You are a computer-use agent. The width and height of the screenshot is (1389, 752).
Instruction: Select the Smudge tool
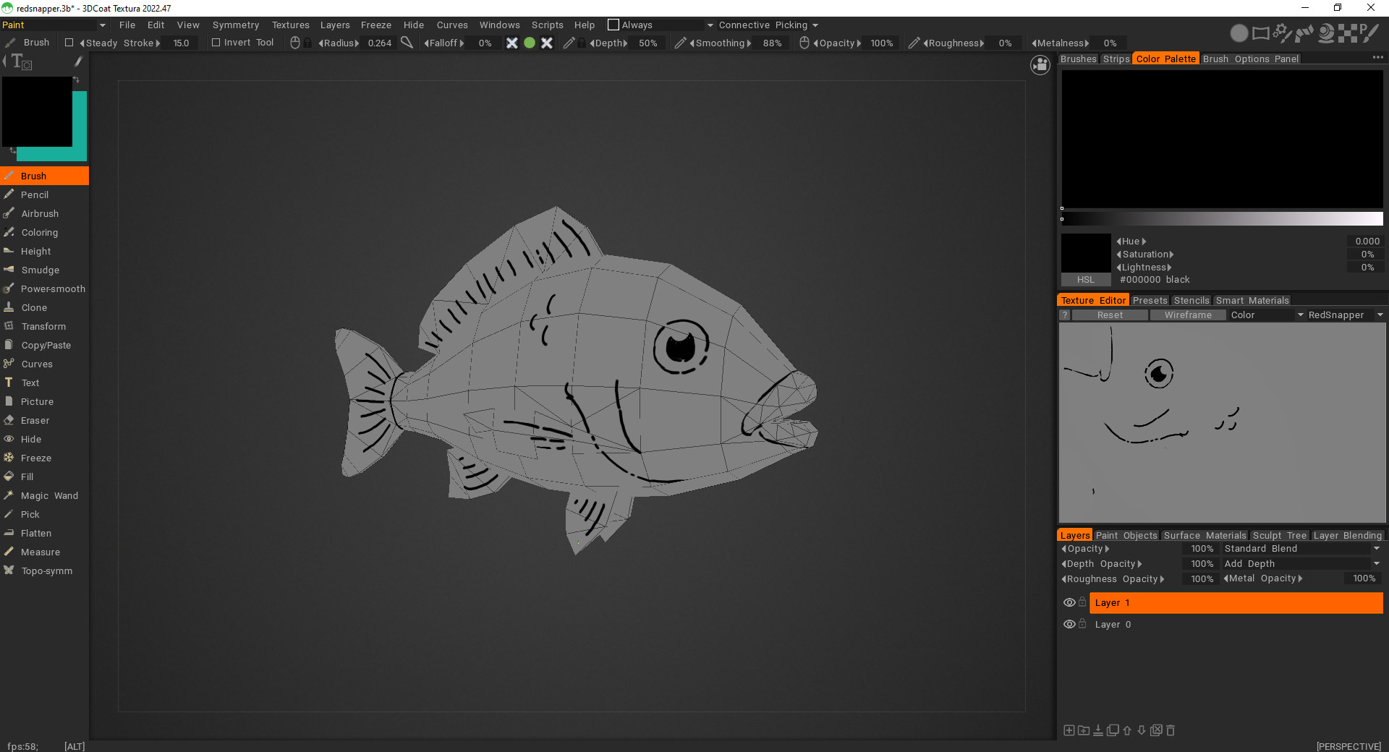(44, 270)
